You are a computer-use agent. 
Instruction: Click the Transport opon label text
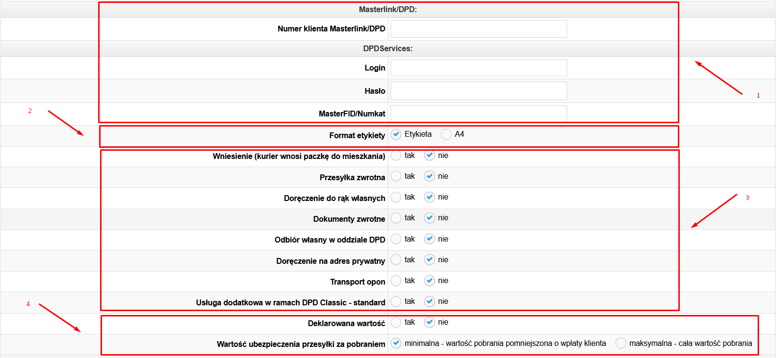point(358,282)
